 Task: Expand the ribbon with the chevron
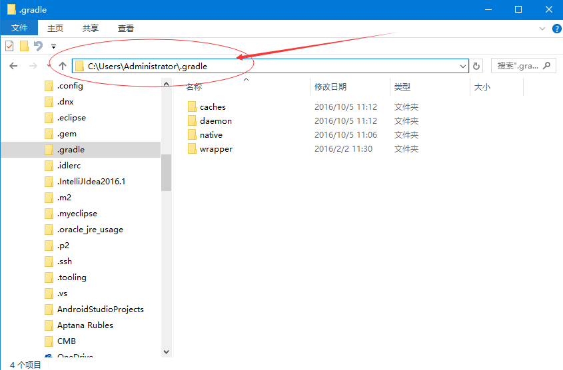[542, 29]
